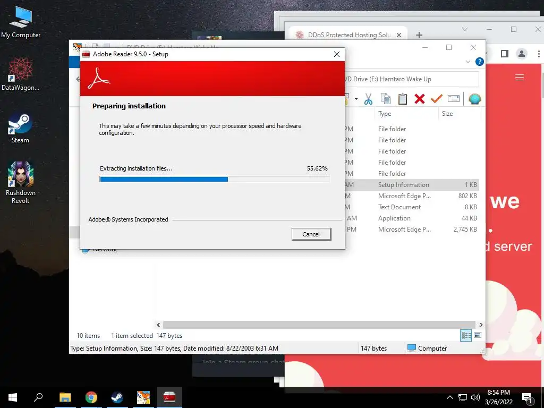The width and height of the screenshot is (544, 408).
Task: Cancel the Adobe Reader installation
Action: [311, 234]
